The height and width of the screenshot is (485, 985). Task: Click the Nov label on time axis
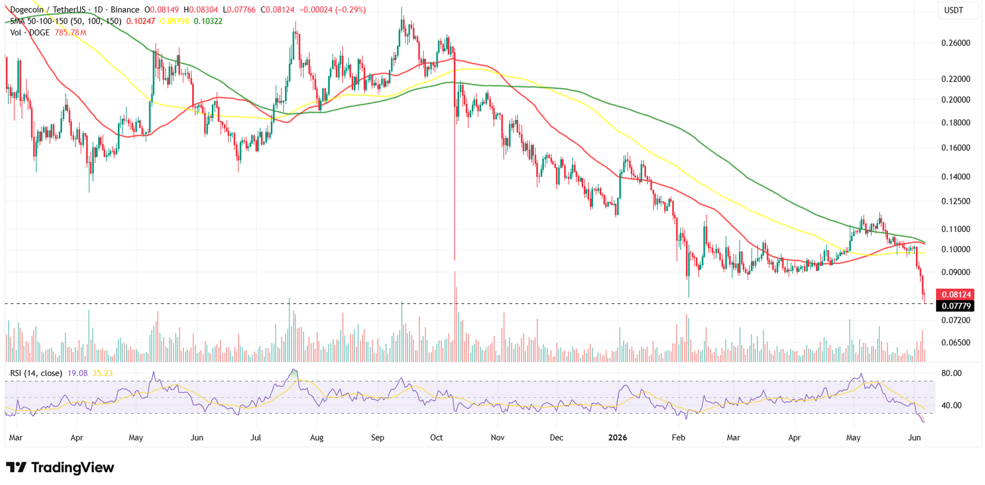[x=497, y=437]
